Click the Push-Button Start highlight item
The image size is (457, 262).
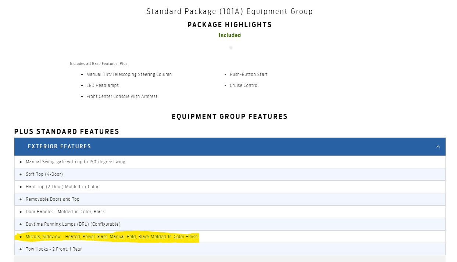pos(249,74)
